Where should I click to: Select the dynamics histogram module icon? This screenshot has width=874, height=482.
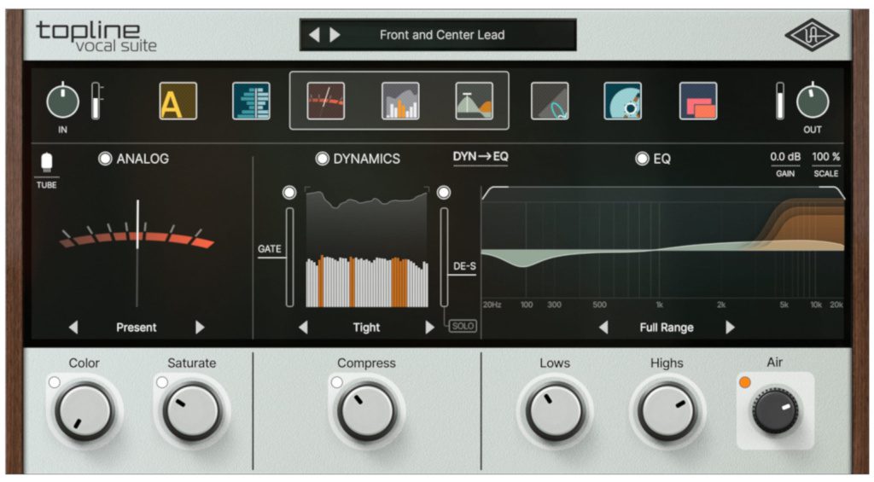[x=399, y=101]
